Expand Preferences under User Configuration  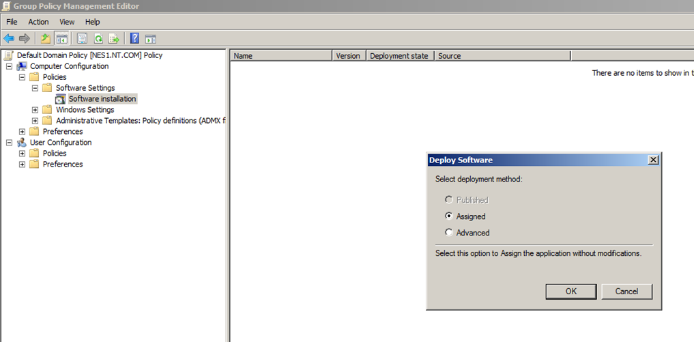point(22,165)
